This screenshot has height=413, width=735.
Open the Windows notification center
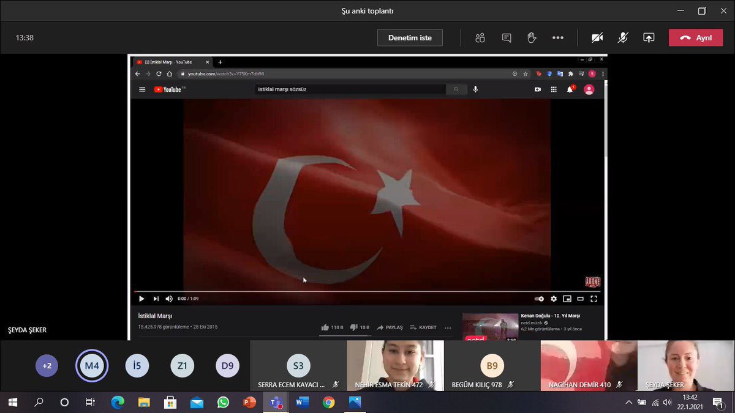click(717, 402)
